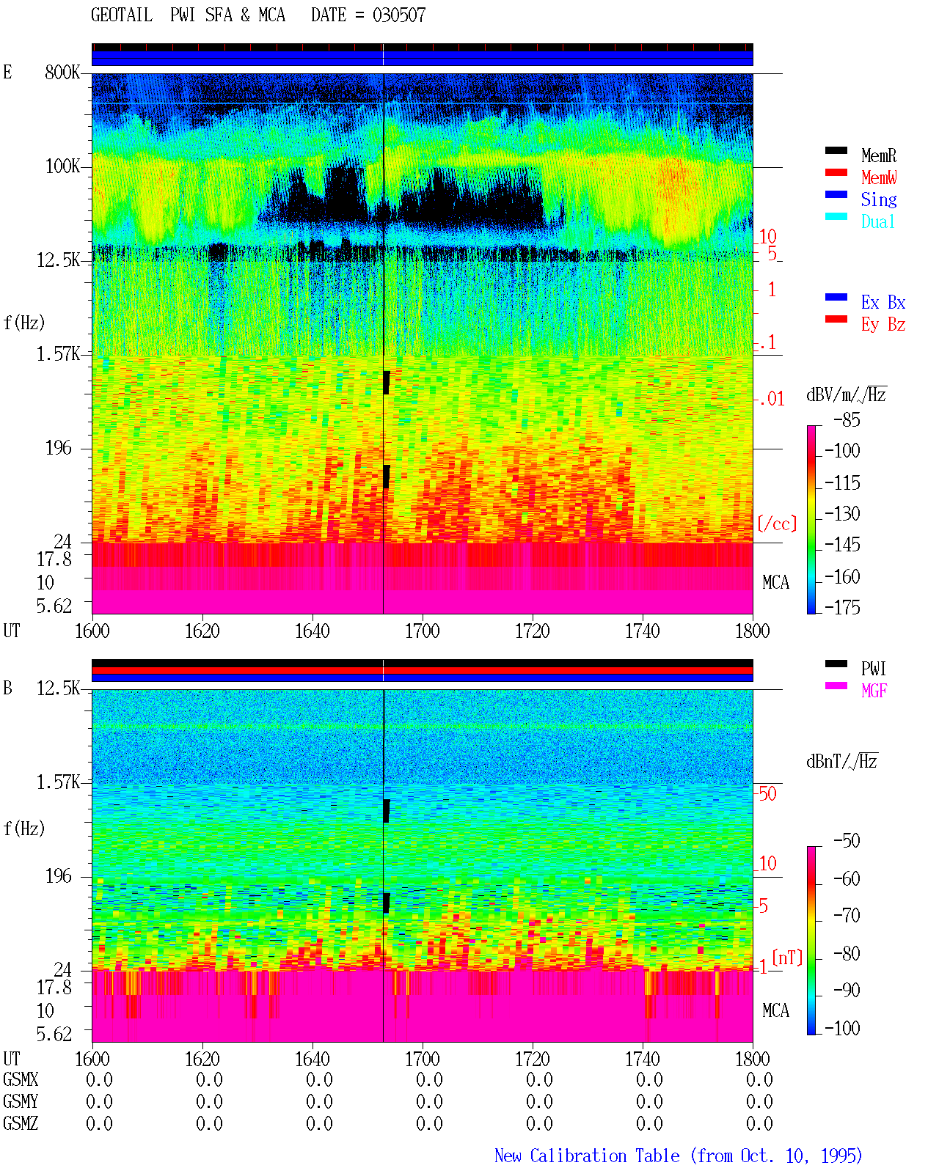Click the '800K' frequency label on E panel
This screenshot has width=939, height=1168.
(62, 72)
